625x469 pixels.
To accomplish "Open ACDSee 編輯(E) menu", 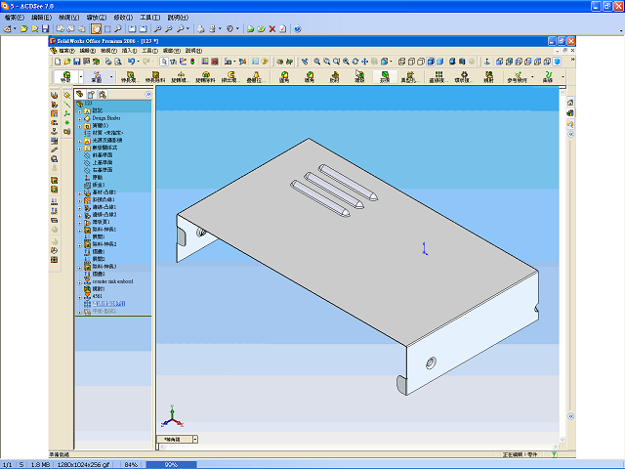I will tap(41, 18).
